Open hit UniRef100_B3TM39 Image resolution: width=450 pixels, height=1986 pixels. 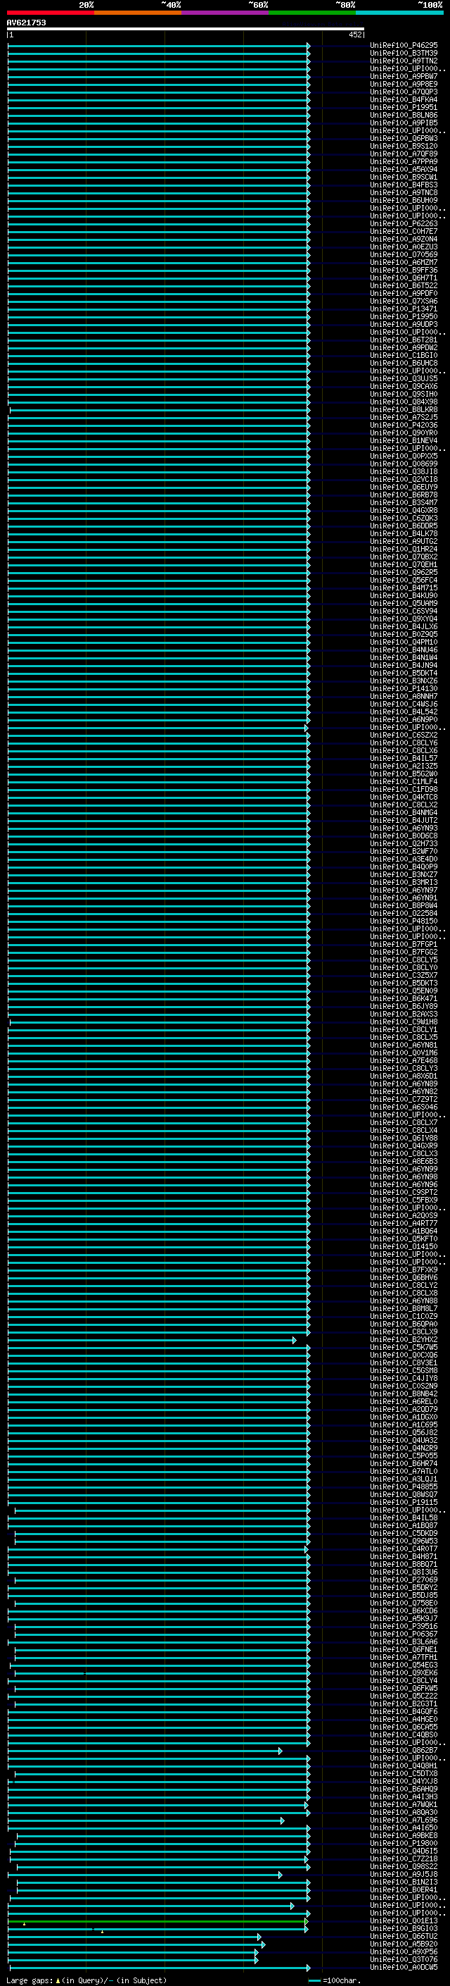404,54
